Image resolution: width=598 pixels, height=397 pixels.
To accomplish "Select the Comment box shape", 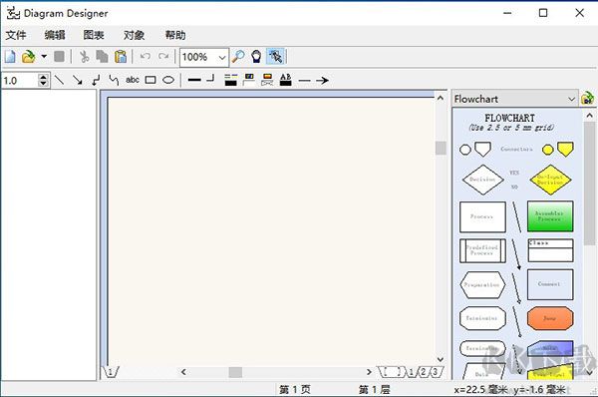I will 550,284.
